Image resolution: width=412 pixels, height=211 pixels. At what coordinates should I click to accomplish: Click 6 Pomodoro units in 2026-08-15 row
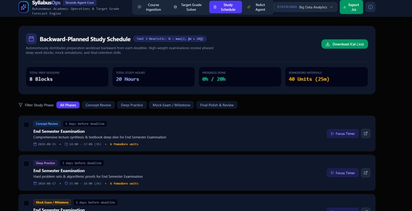(124, 144)
